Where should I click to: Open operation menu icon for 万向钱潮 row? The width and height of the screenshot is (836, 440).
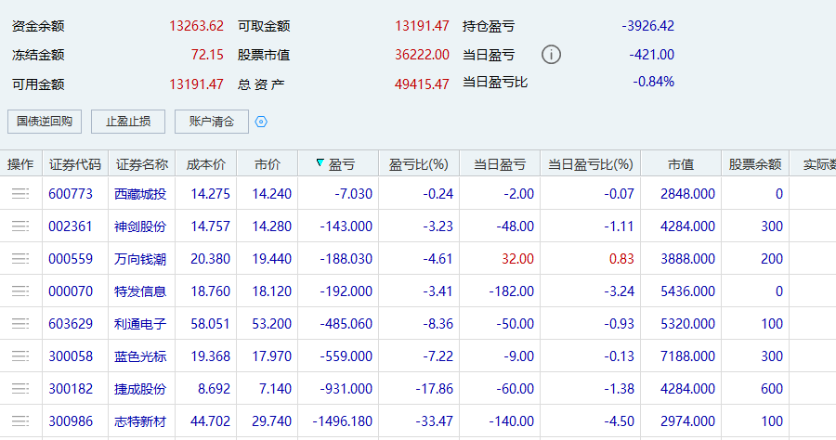tap(20, 259)
